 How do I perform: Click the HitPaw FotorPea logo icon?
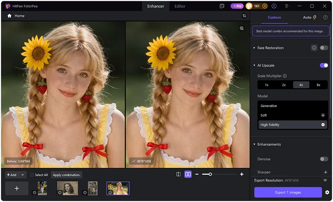8,6
